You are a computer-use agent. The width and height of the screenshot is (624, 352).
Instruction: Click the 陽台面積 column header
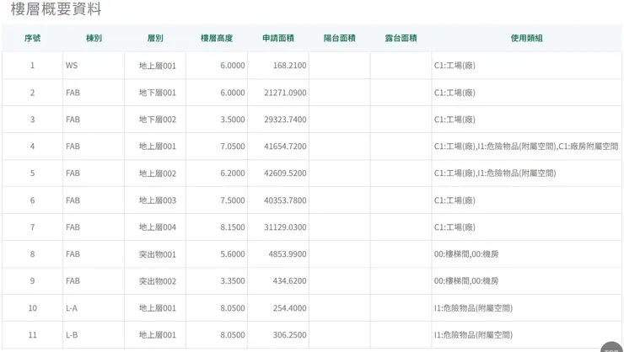[x=340, y=38]
